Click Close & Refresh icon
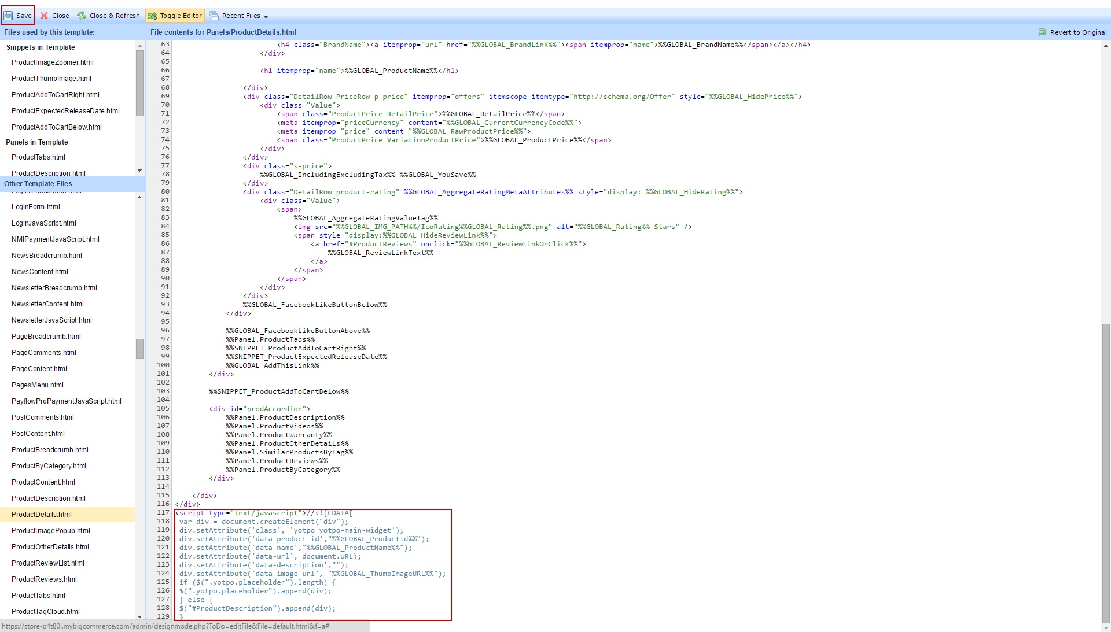 82,16
